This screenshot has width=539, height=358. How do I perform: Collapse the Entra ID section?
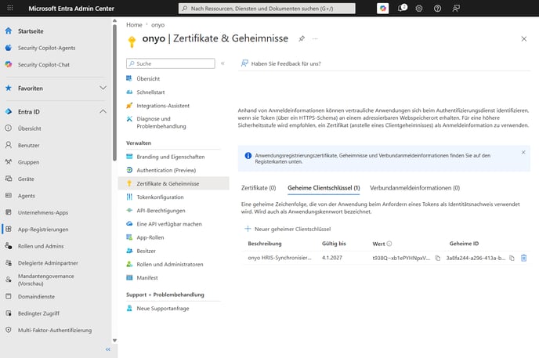tap(103, 111)
